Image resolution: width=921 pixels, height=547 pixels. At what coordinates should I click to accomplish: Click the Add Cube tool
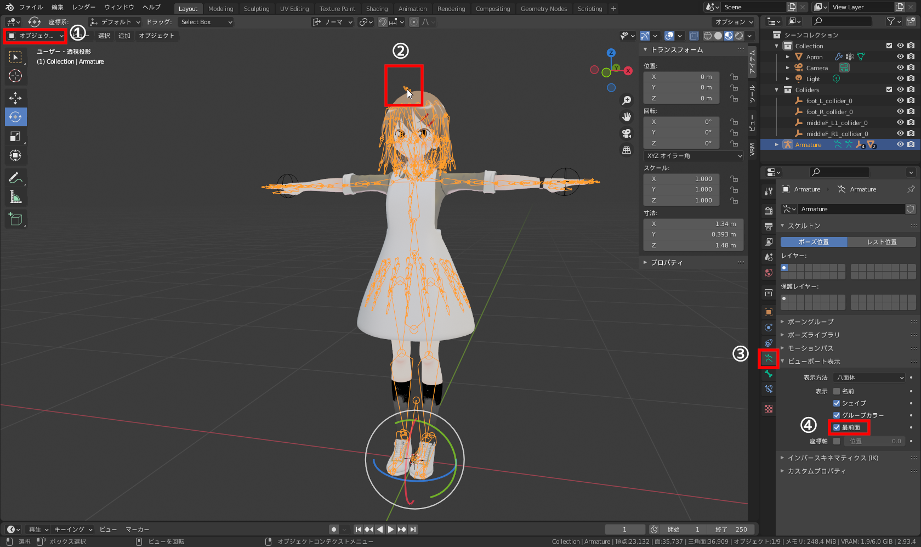pyautogui.click(x=15, y=219)
